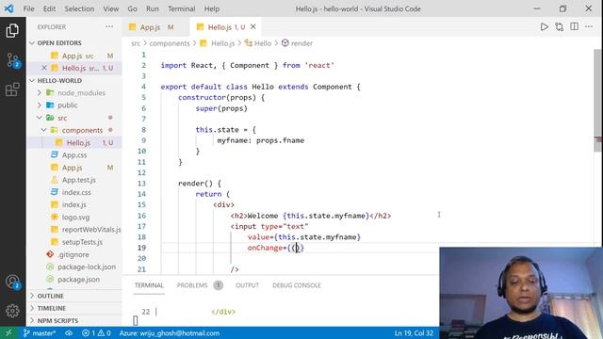Select Hello.js in the components folder
603x339 pixels.
click(78, 142)
